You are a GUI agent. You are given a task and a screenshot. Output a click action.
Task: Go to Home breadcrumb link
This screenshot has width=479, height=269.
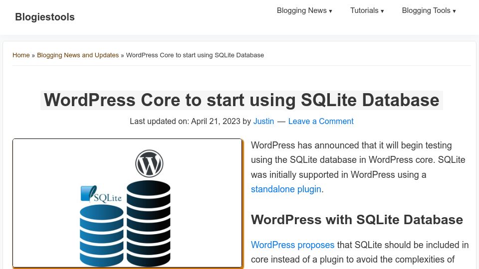pyautogui.click(x=21, y=55)
